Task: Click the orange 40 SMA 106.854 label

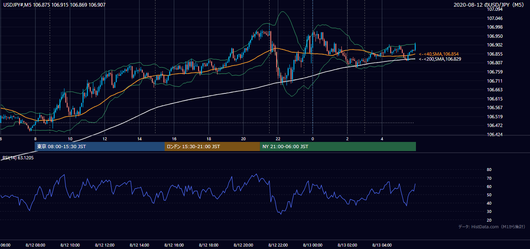Action: [439, 54]
